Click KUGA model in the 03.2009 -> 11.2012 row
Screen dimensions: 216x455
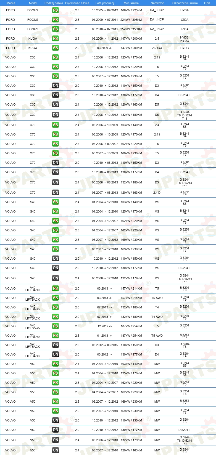[33, 39]
